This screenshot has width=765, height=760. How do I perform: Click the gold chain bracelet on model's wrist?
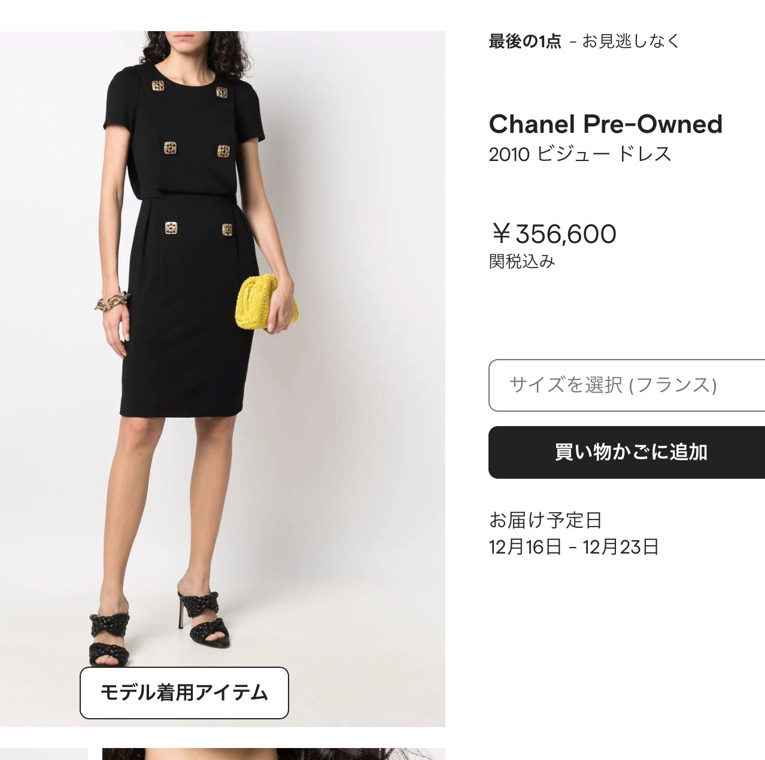(x=111, y=300)
